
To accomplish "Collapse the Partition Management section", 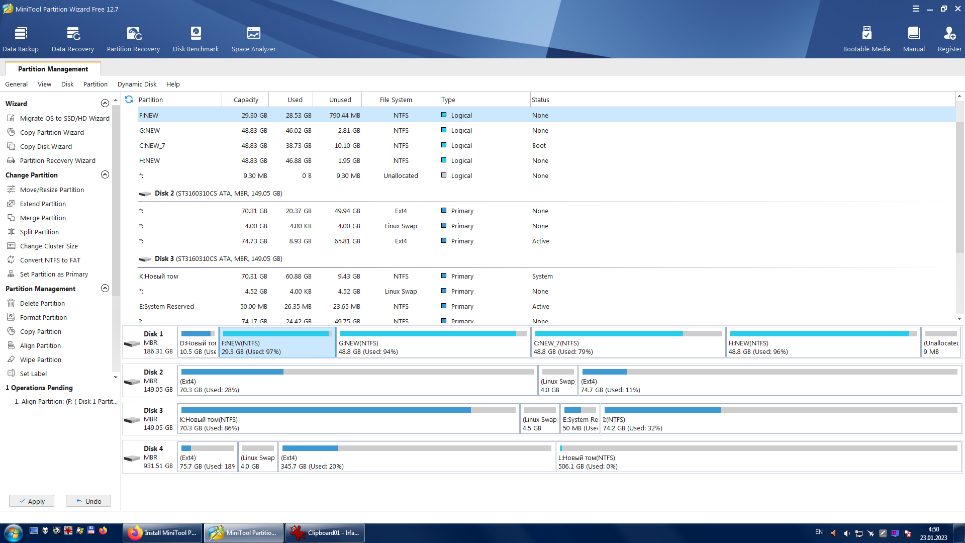I will point(105,288).
